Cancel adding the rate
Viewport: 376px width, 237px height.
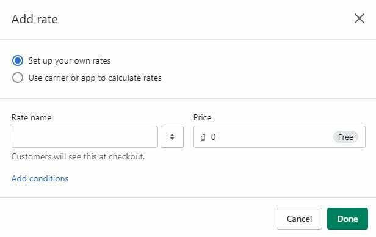tap(299, 219)
